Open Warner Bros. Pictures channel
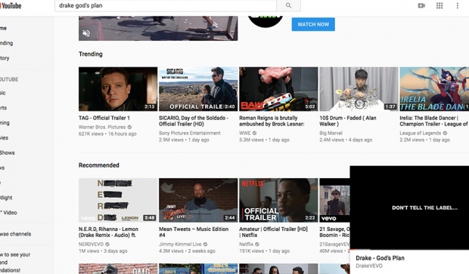469x274 pixels. point(102,127)
